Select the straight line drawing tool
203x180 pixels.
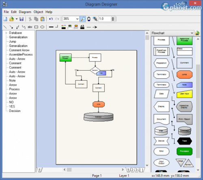click(5, 27)
